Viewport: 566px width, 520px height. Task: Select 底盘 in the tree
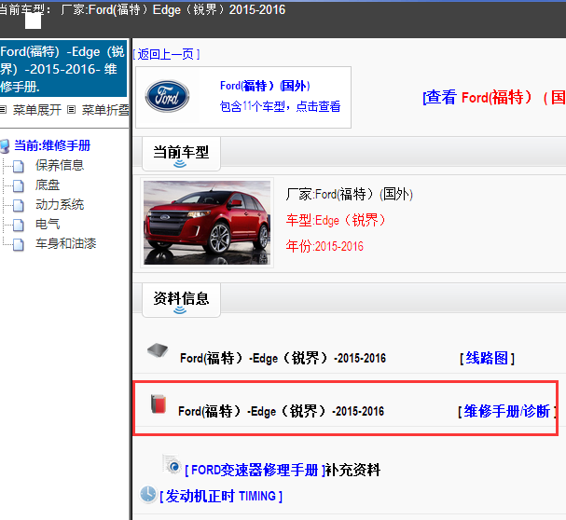48,185
